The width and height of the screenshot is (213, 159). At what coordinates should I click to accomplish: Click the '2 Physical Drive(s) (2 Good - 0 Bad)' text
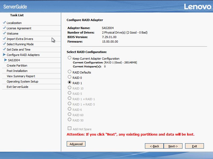coord(125,32)
